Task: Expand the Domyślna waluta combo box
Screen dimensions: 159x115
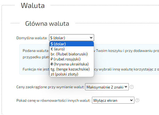Action: [71, 38]
